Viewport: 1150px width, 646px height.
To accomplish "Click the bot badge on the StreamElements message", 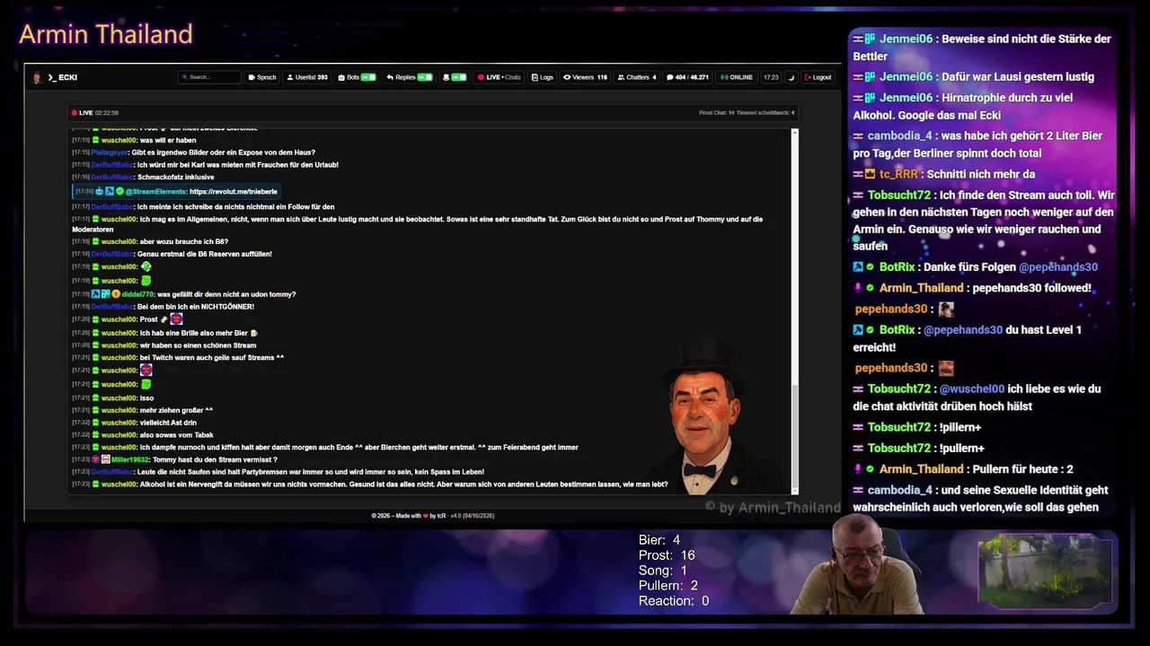I will (100, 191).
